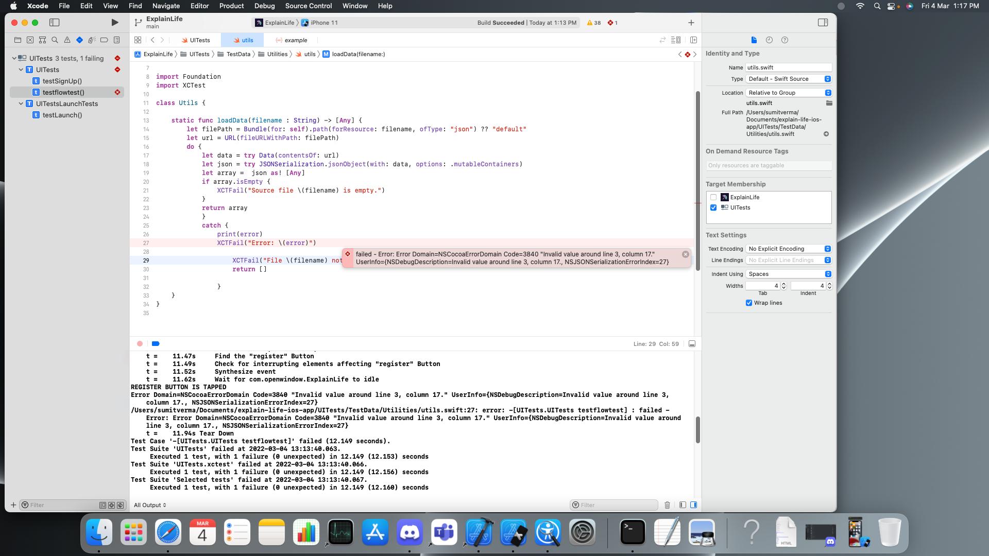989x556 pixels.
Task: Open the Text Encoding dropdown
Action: (788, 249)
